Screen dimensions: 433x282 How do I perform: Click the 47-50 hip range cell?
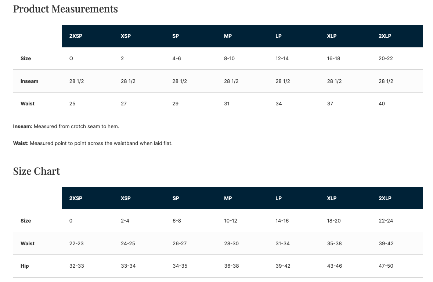386,266
